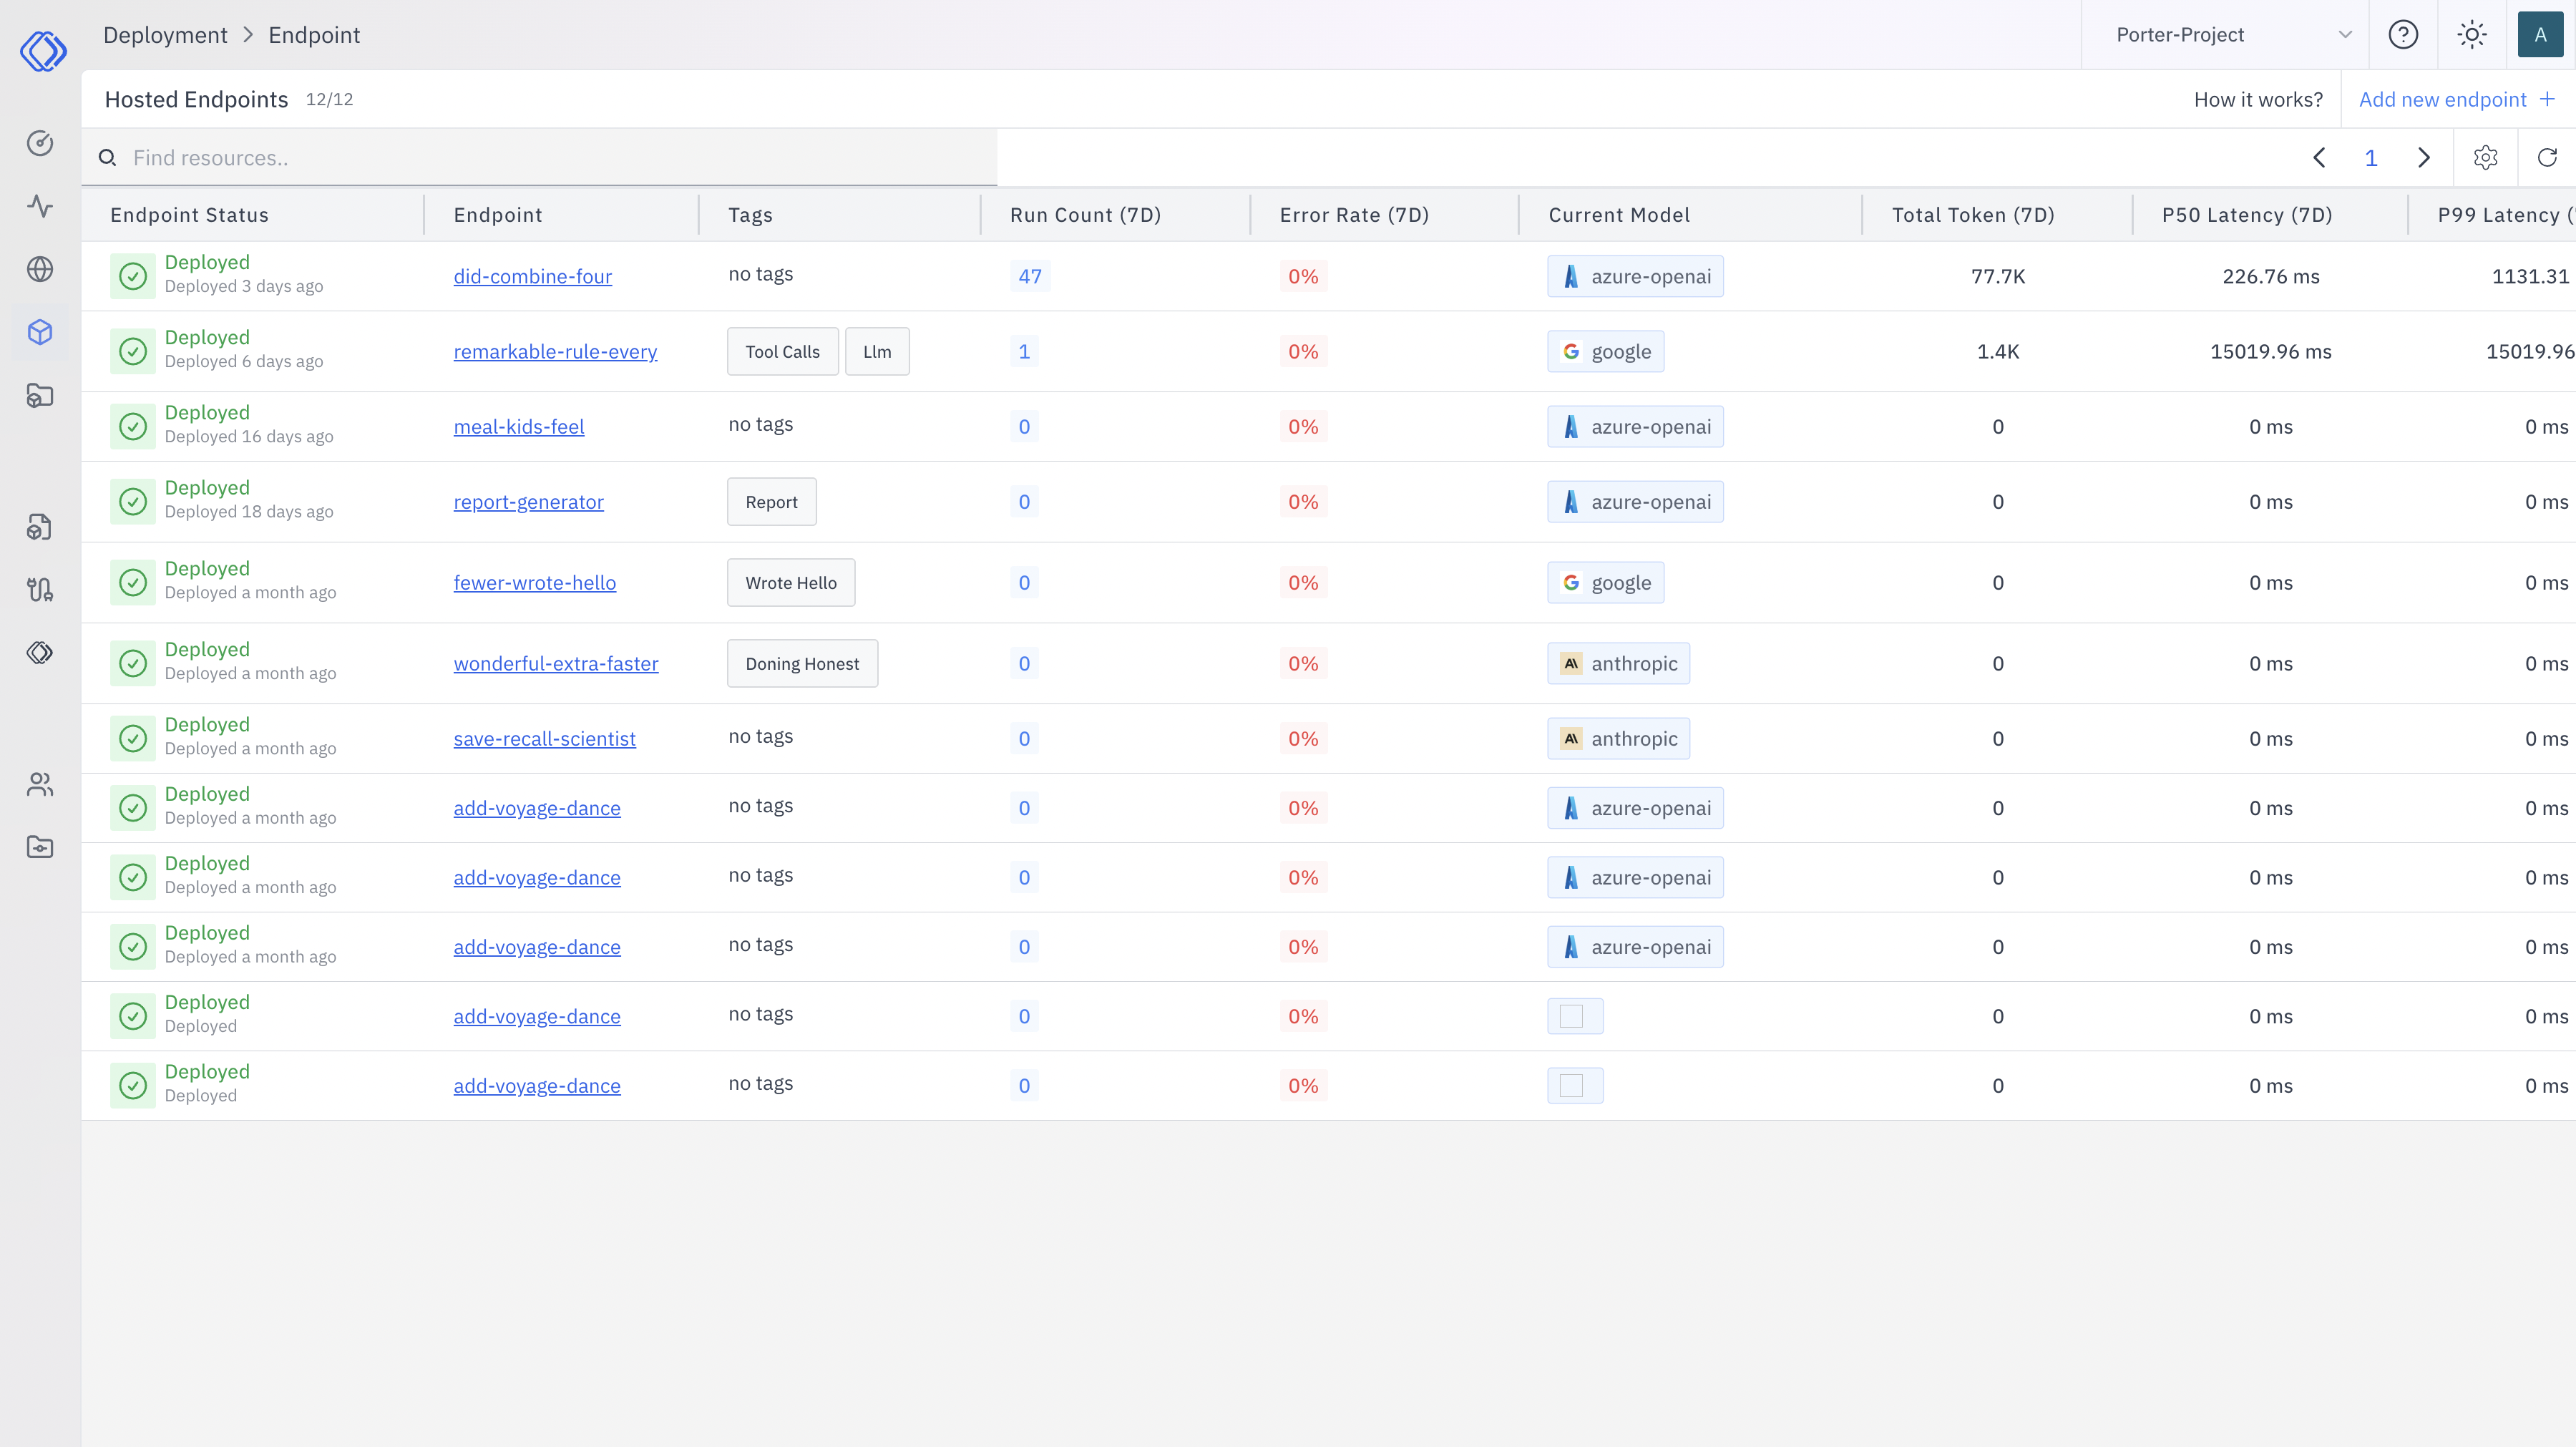Go to next page with right chevron
The image size is (2576, 1447).
tap(2424, 157)
